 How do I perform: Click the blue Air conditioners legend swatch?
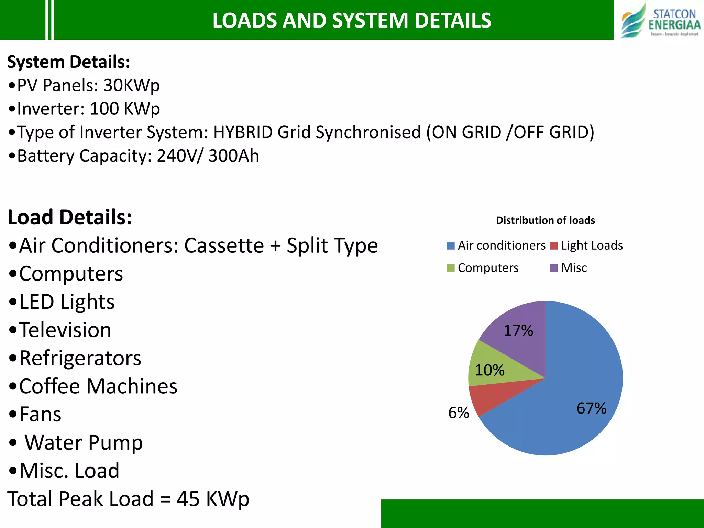click(x=451, y=246)
